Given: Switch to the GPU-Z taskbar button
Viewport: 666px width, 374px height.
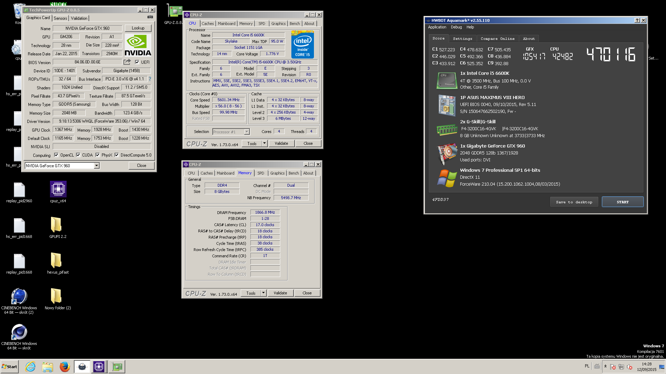Looking at the screenshot, I should pyautogui.click(x=117, y=366).
